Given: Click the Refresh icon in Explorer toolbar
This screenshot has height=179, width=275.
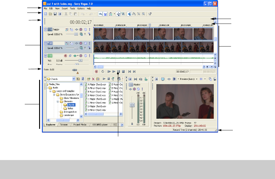Looking at the screenshot, I should click(83, 79).
